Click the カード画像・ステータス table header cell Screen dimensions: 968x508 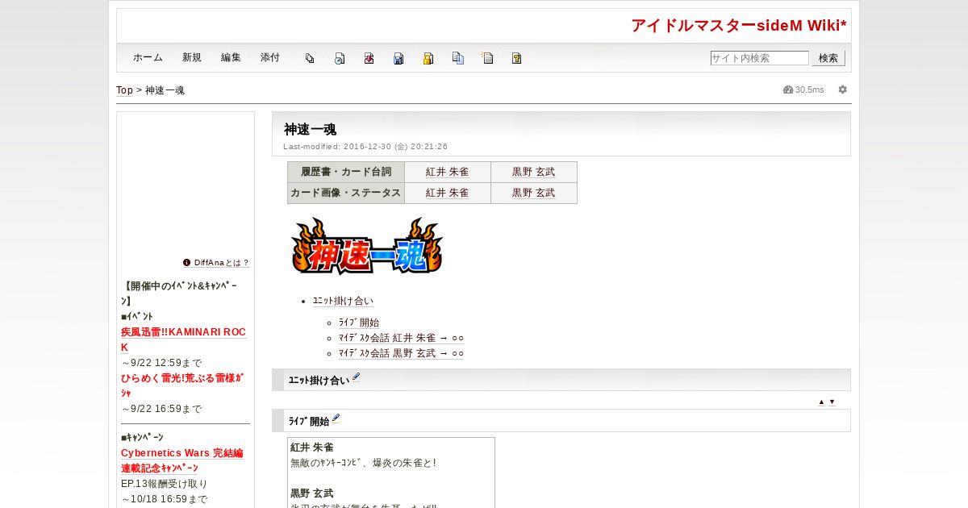346,193
